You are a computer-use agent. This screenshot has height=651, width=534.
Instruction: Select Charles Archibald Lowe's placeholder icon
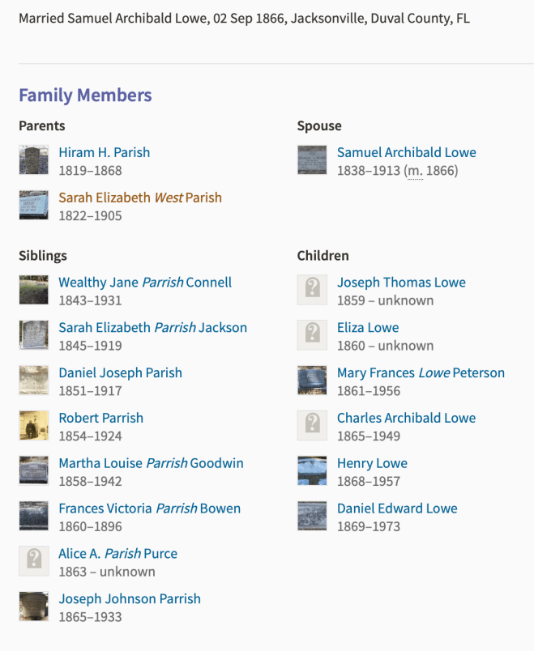312,426
